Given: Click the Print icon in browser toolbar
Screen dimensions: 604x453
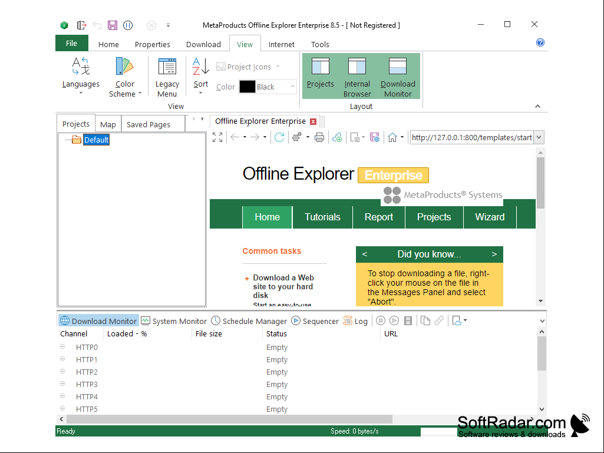Looking at the screenshot, I should (x=319, y=137).
